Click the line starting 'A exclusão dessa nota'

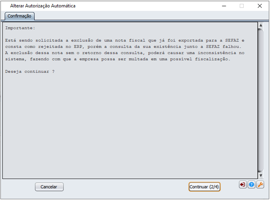[125, 53]
